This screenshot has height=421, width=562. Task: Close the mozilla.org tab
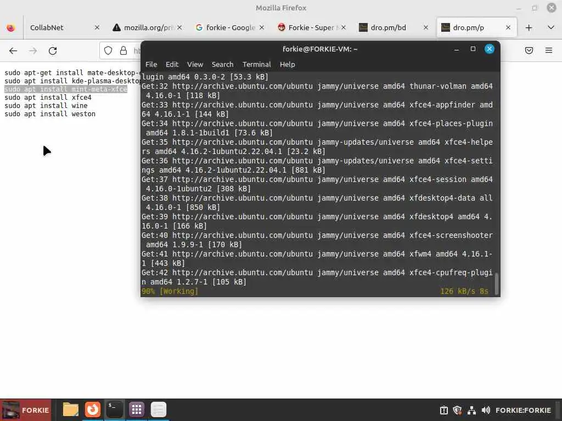tap(179, 27)
